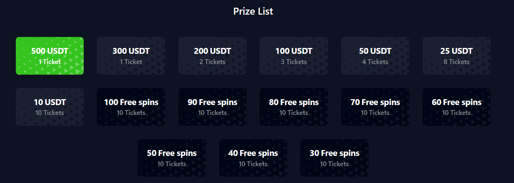Click the 10 Tickets label under 30 Free spins
This screenshot has width=514, height=183.
tap(334, 164)
